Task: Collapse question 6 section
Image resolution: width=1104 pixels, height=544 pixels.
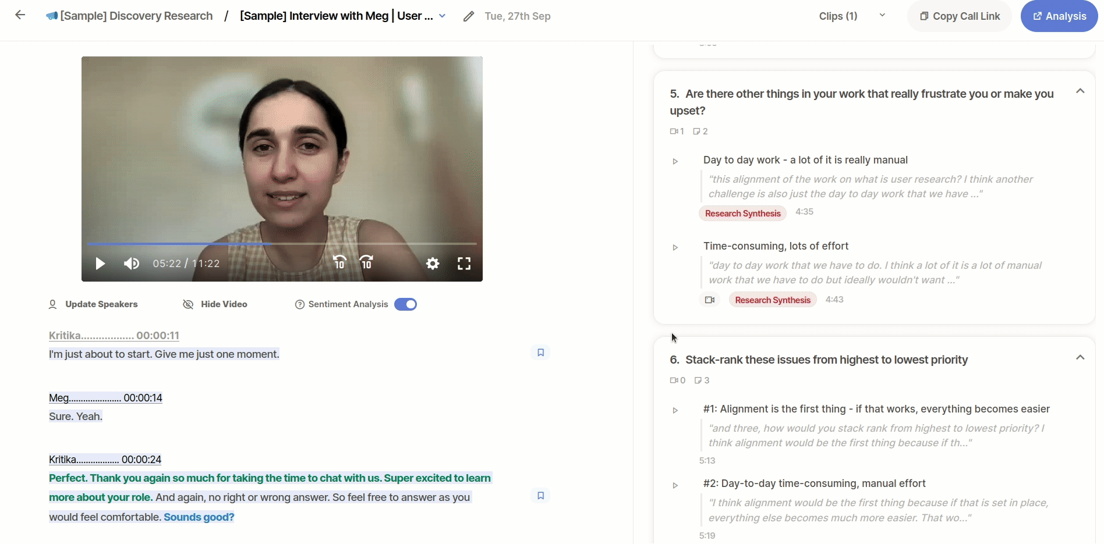Action: pos(1080,358)
